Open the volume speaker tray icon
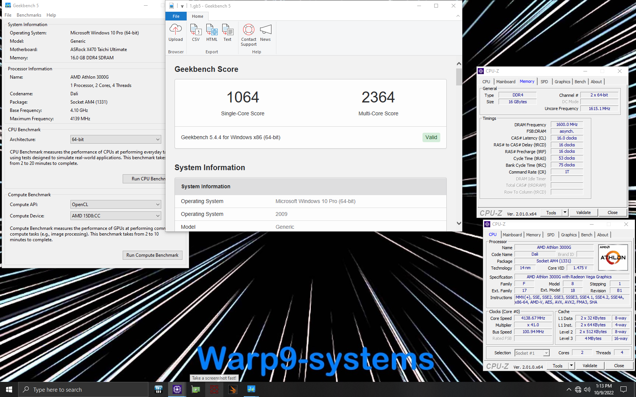 pos(587,389)
